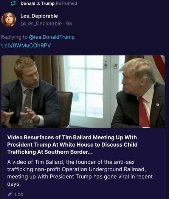The image size is (169, 199).
Task: Click the Les_Deplorable display name
Action: [39, 16]
